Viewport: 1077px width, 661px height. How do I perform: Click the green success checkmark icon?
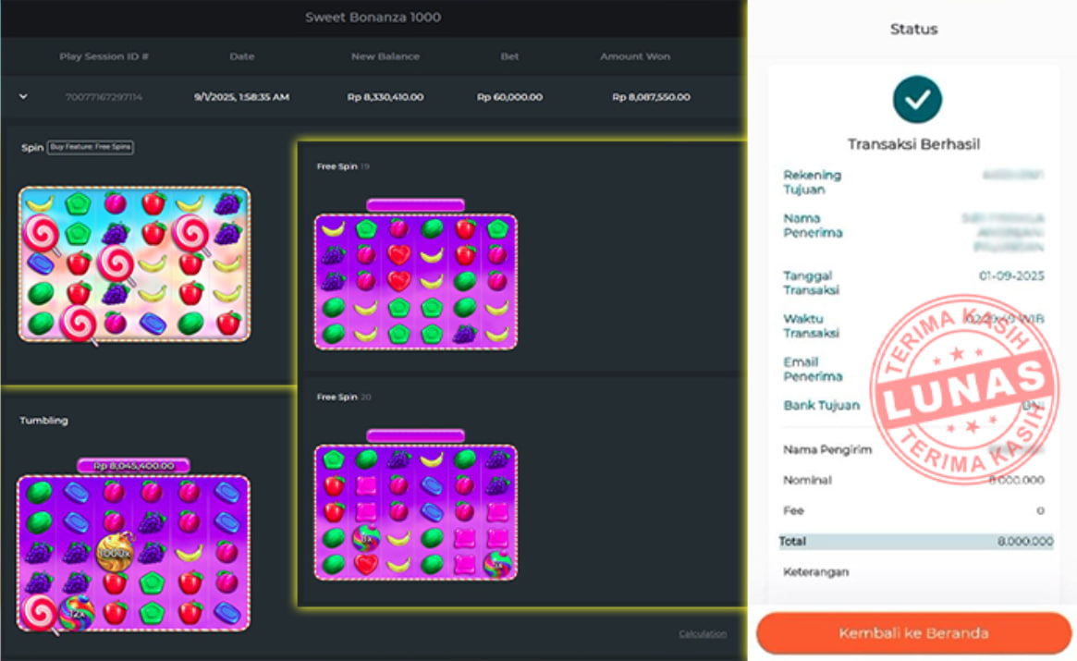tap(917, 100)
